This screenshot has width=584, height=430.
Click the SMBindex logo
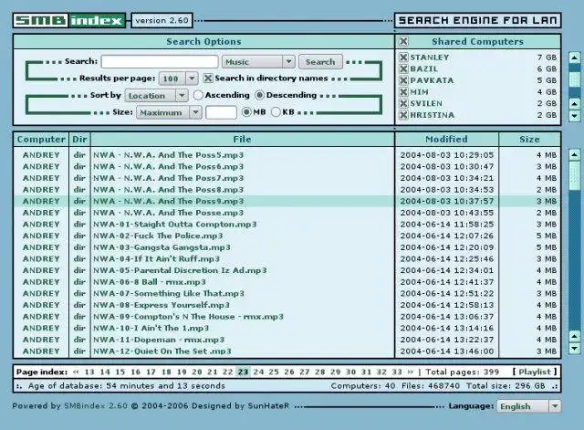pos(69,20)
